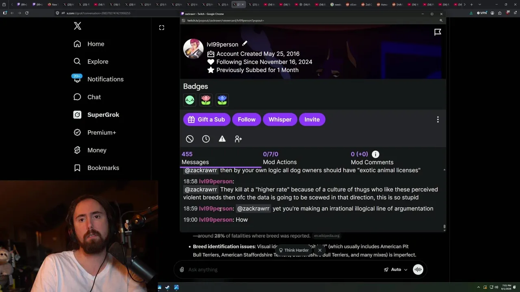
Task: Warn user with the triangle icon
Action: click(x=222, y=139)
